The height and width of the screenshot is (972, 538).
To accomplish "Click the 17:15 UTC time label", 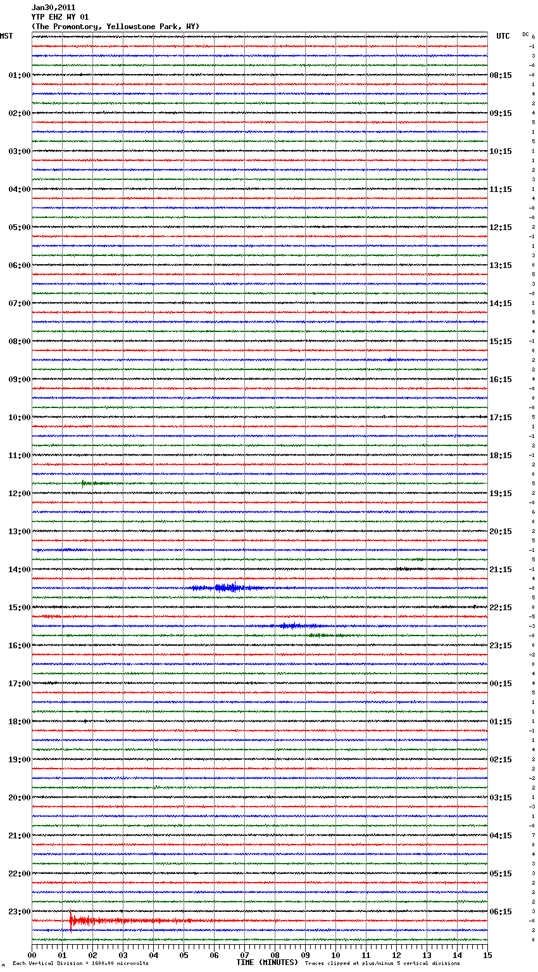I will click(x=501, y=418).
